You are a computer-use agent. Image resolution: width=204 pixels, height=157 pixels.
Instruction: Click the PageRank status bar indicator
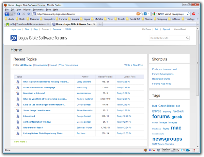coord(166,150)
